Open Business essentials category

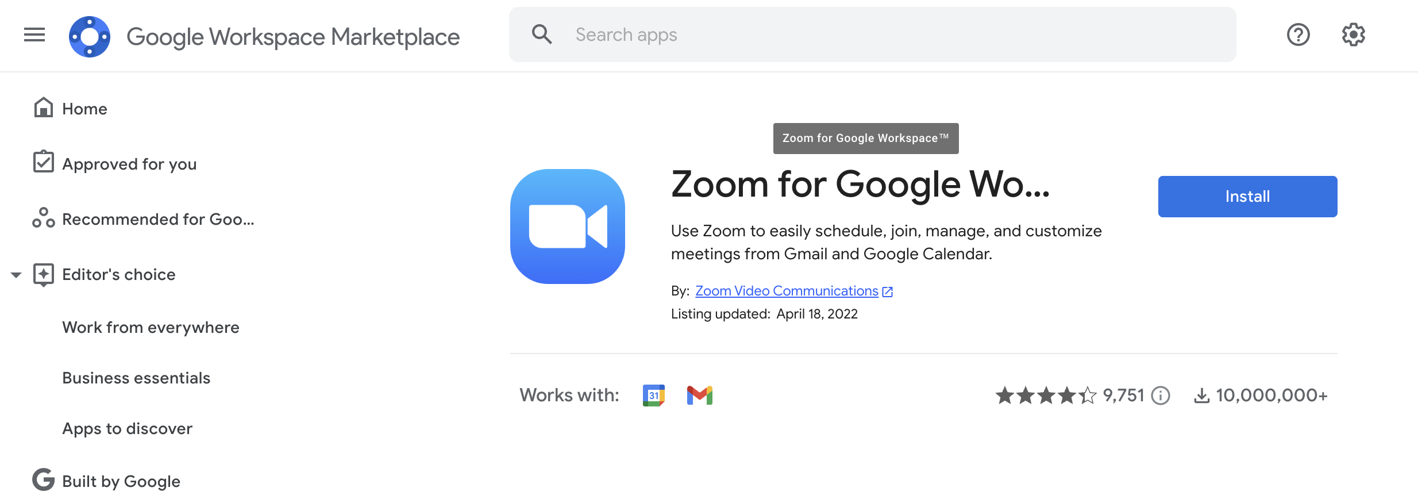pyautogui.click(x=136, y=378)
